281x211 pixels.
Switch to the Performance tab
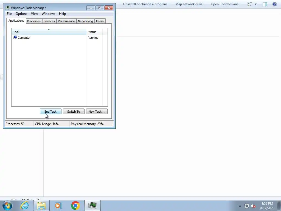point(66,21)
